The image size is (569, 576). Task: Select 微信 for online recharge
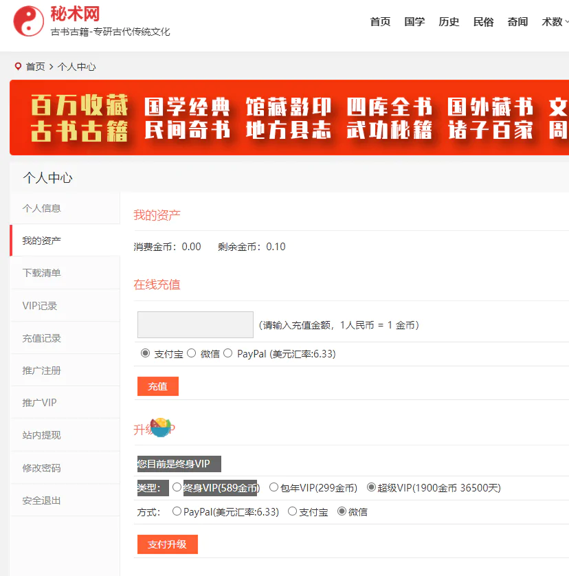coord(191,353)
